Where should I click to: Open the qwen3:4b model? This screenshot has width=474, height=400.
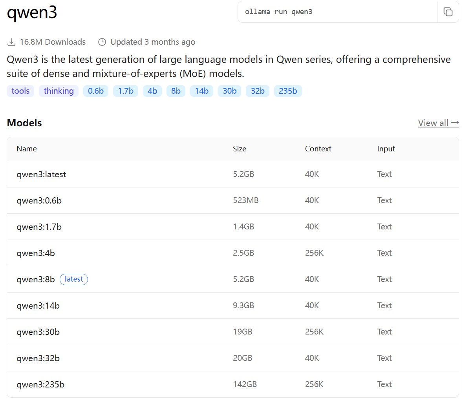[36, 253]
